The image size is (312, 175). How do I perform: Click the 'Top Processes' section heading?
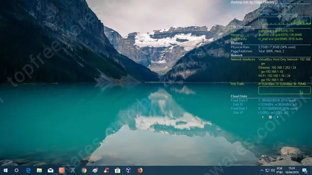(x=241, y=27)
